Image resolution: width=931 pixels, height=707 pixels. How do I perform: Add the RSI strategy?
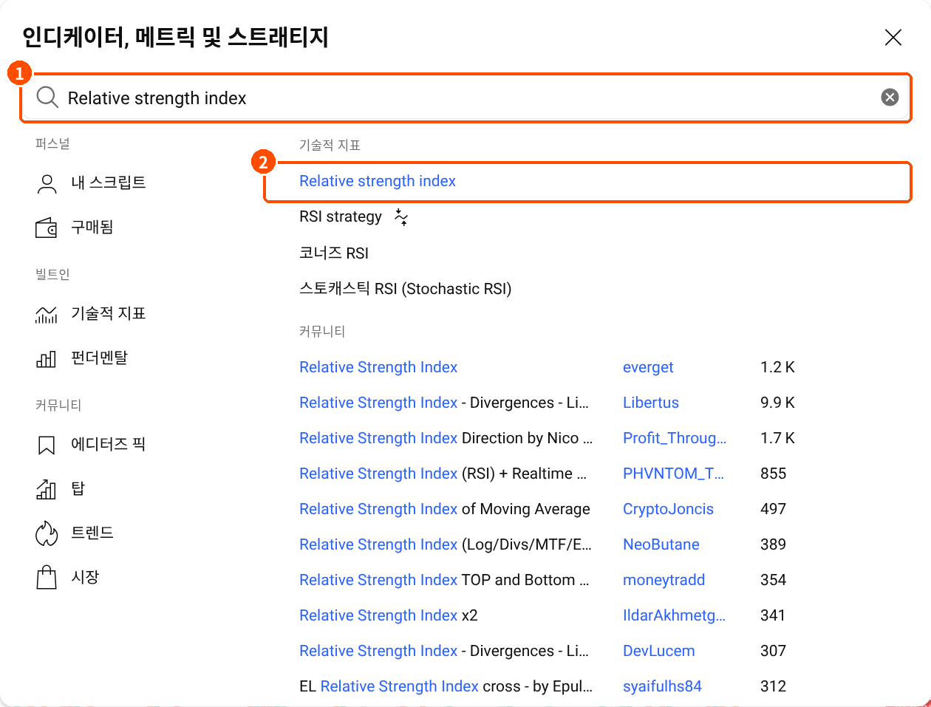coord(341,216)
